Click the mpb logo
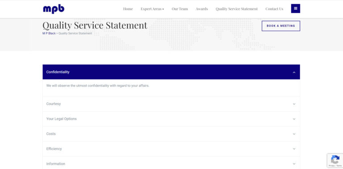 point(54,9)
